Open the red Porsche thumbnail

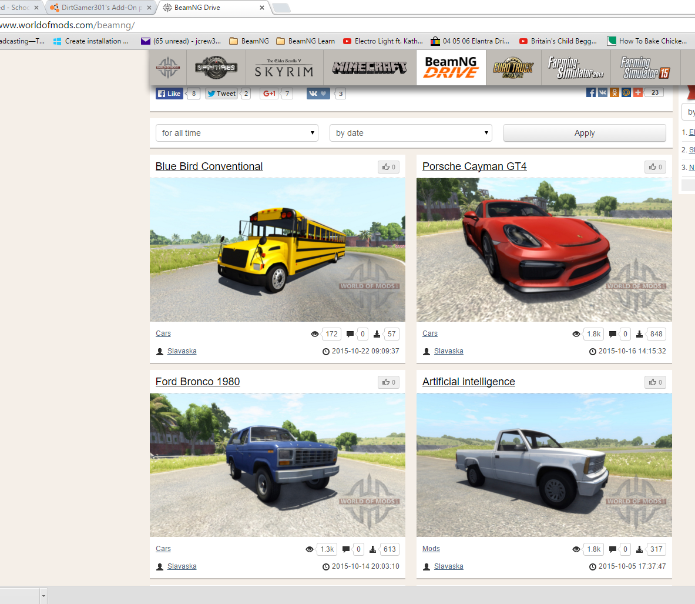544,250
